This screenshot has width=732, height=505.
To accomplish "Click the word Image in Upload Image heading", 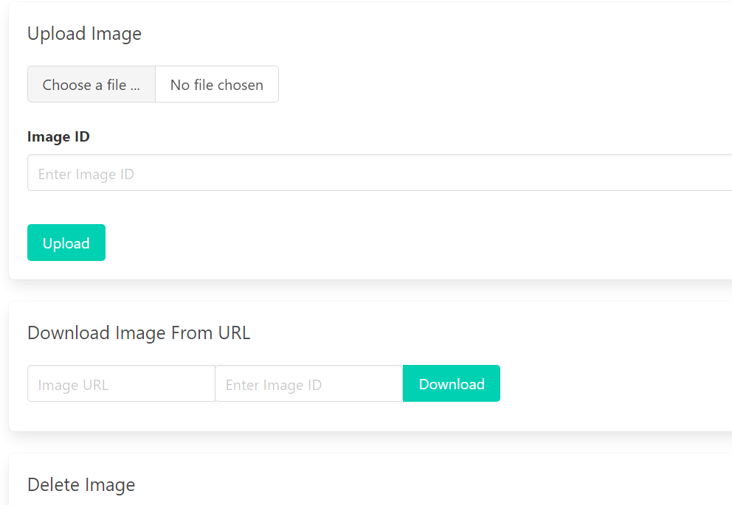I will coord(116,34).
